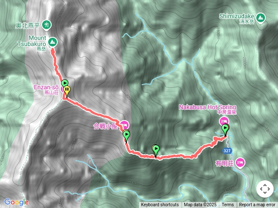
Task: Select the 奥北燕平 hiking area icon
Action: click(x=46, y=25)
